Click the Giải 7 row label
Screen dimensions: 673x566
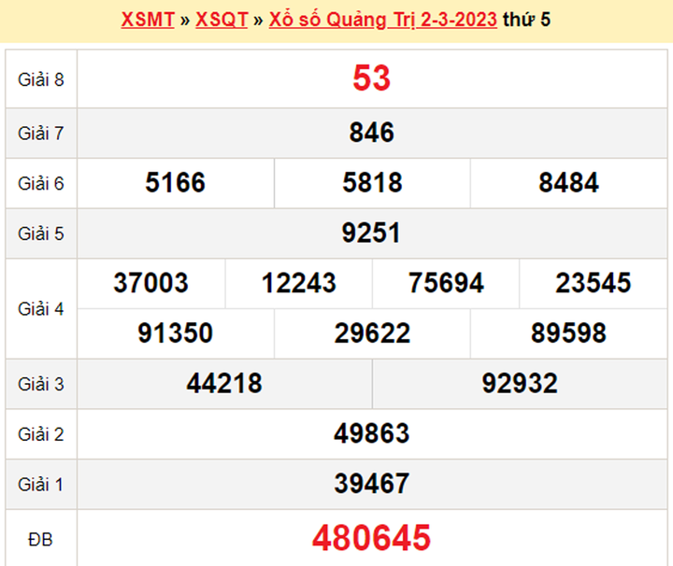[x=41, y=134]
